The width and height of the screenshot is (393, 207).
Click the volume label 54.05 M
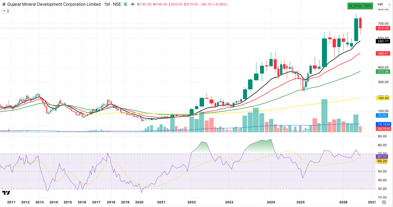(x=383, y=129)
